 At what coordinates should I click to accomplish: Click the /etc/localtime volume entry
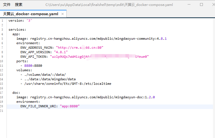(x=68, y=84)
